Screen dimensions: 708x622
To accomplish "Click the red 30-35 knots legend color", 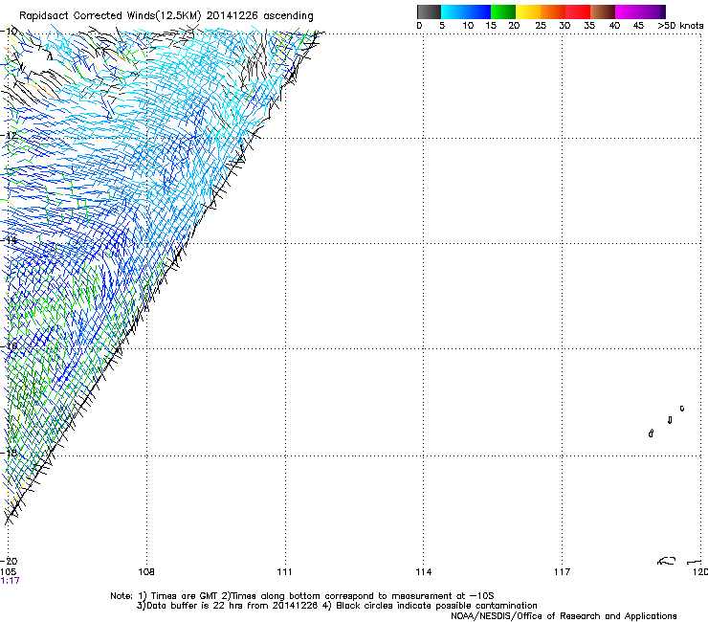I will [578, 11].
